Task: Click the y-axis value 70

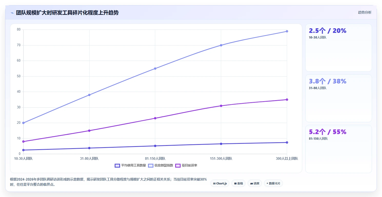Action: (19, 45)
